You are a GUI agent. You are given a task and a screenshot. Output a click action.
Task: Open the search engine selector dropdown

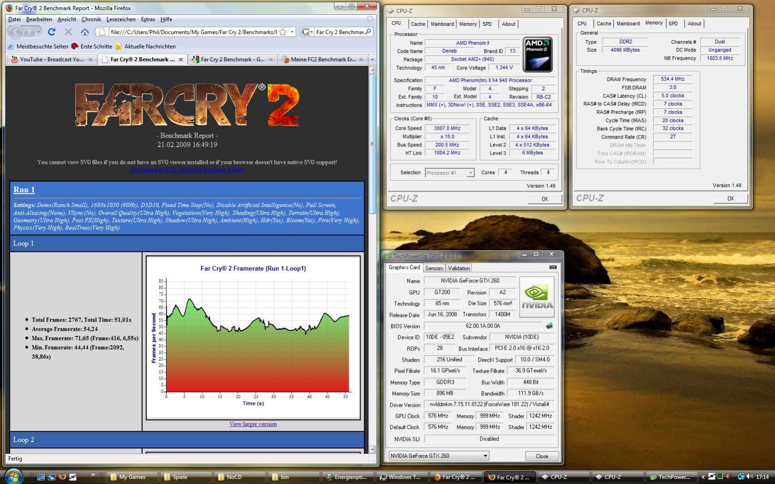pos(307,32)
